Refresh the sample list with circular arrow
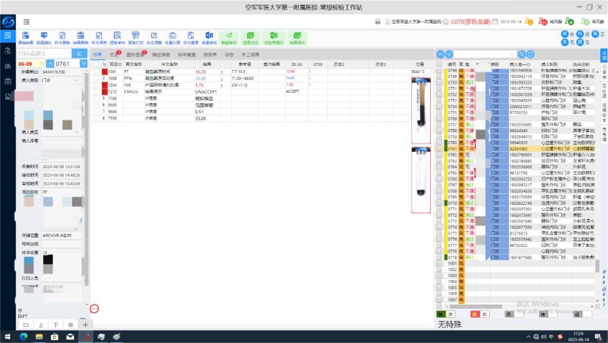Viewport: 608px width, 343px height. click(530, 54)
